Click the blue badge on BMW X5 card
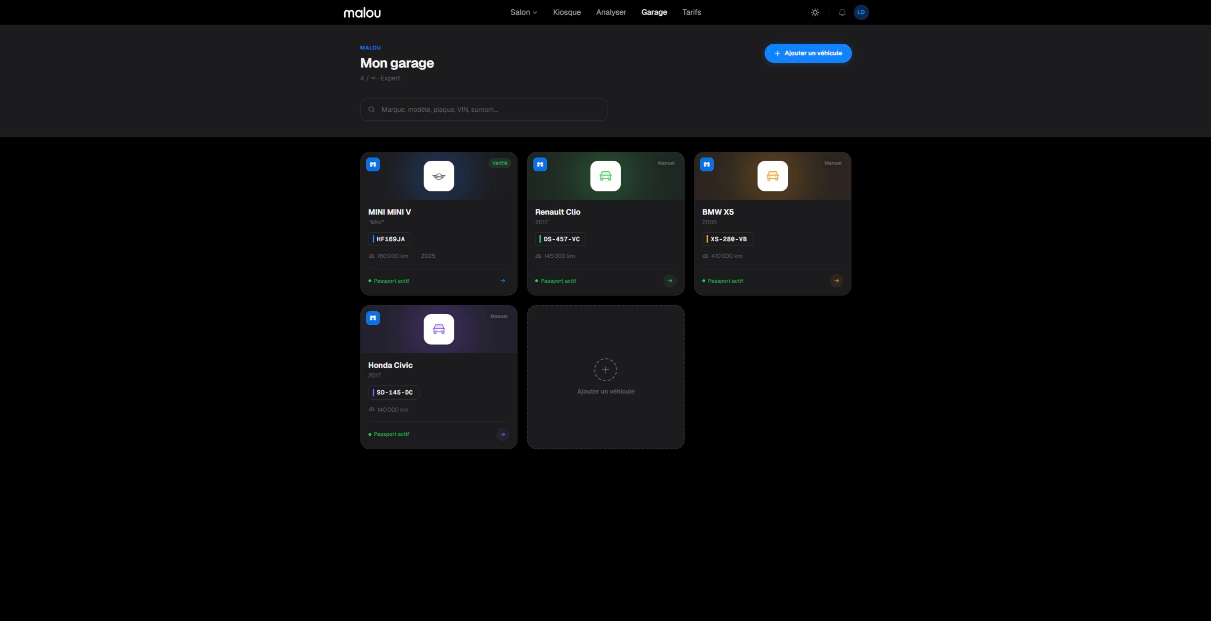 click(707, 165)
